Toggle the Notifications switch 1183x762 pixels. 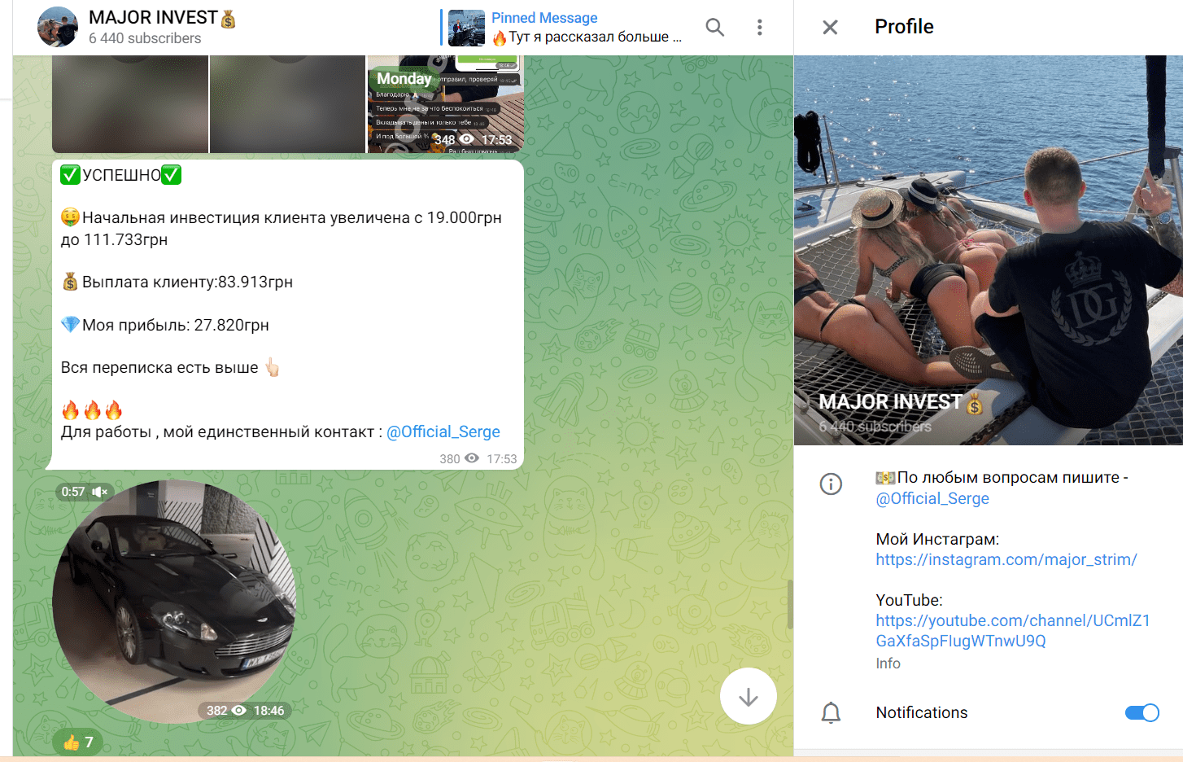pos(1142,713)
